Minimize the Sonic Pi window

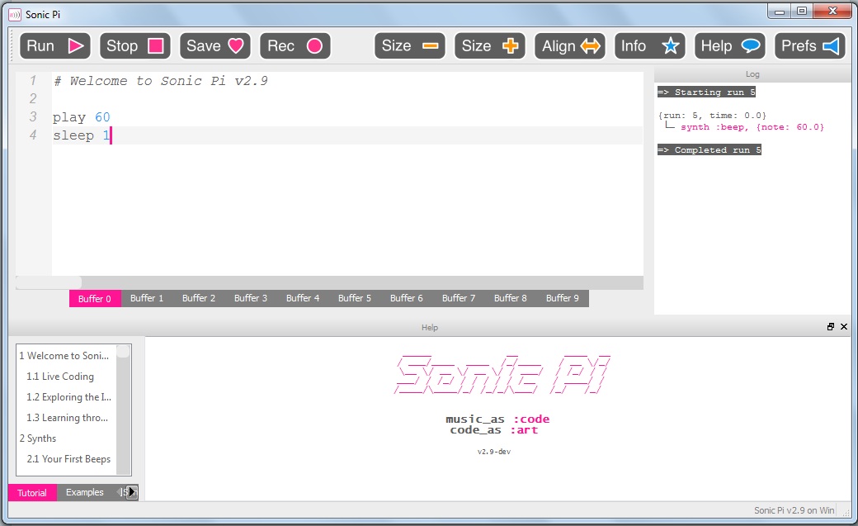780,11
